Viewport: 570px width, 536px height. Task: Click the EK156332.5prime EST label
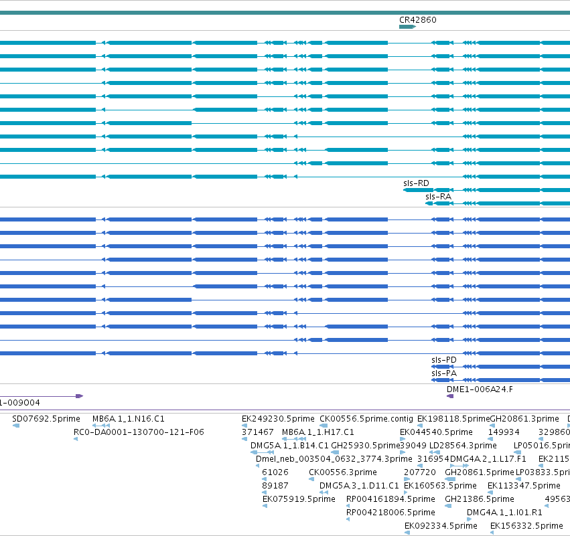pyautogui.click(x=526, y=526)
